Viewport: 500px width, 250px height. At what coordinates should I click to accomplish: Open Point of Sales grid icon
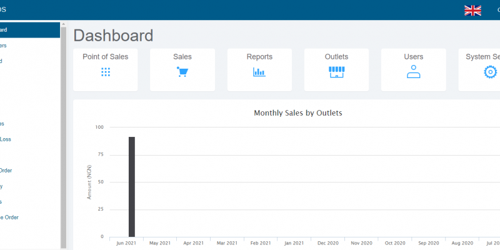click(106, 72)
